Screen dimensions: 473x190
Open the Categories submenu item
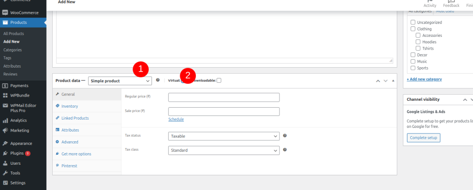tap(12, 50)
